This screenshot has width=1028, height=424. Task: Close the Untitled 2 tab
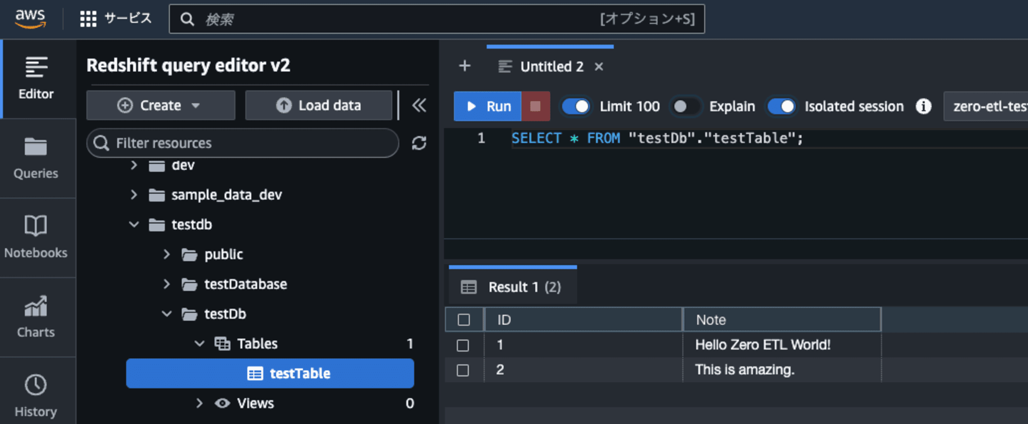(x=599, y=66)
